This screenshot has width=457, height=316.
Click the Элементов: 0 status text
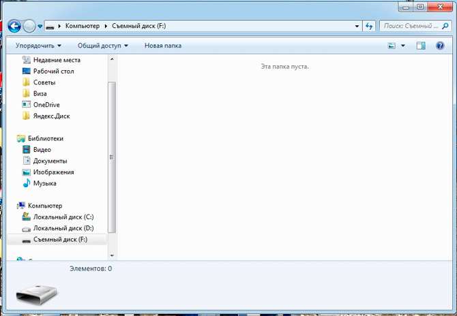click(91, 268)
